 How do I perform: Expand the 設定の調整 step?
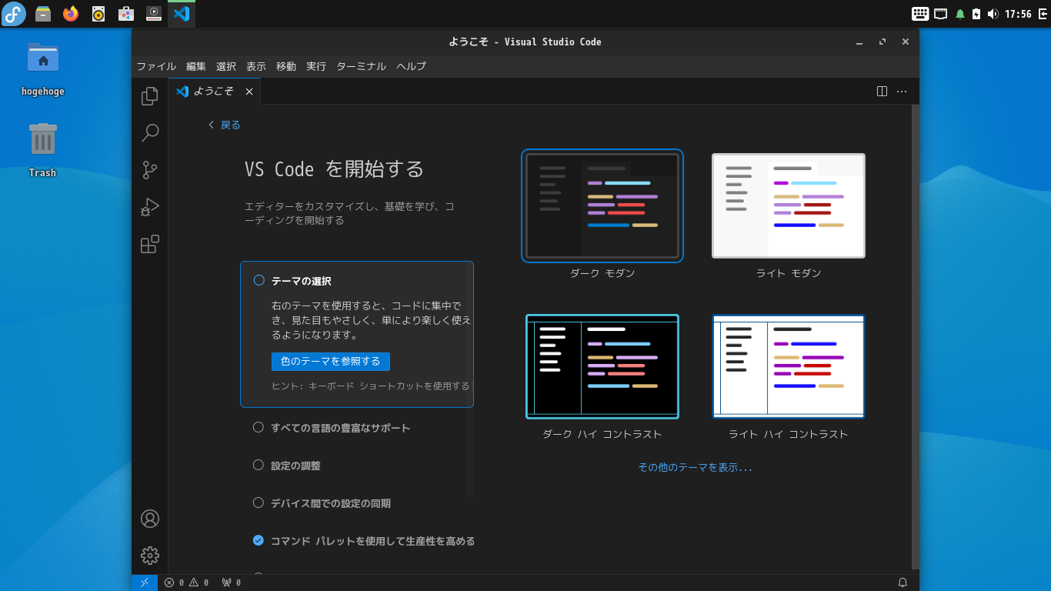pos(295,466)
